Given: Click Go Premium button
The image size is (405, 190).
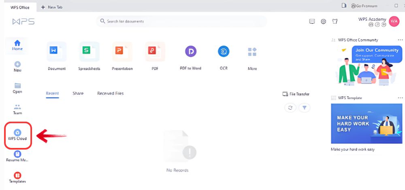Looking at the screenshot, I should 364,6.
